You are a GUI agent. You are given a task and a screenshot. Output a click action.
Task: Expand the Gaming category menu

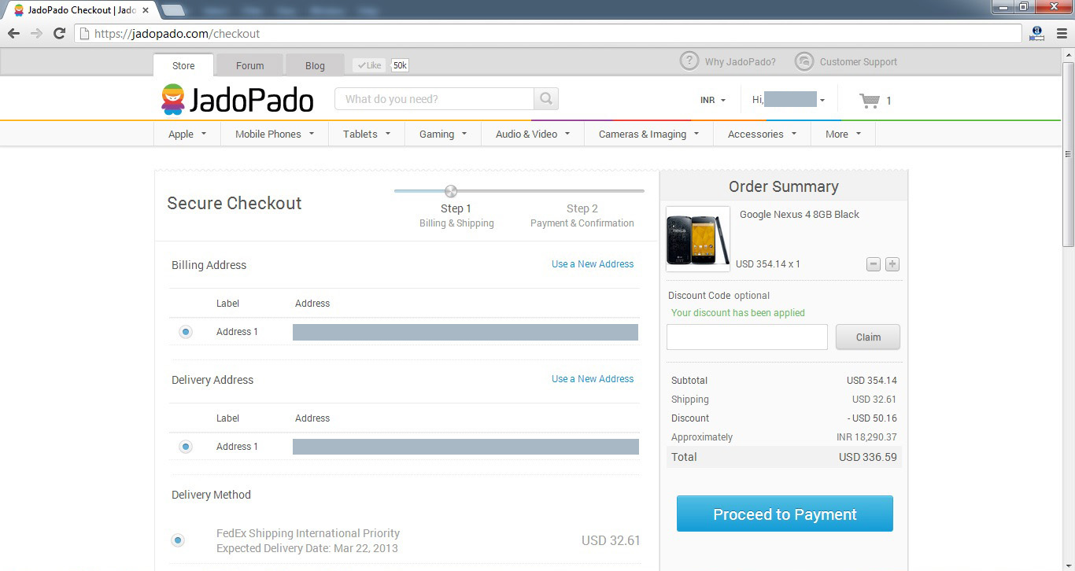click(443, 134)
